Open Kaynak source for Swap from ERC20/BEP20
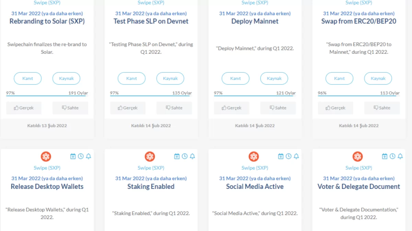The image size is (412, 231). click(378, 78)
